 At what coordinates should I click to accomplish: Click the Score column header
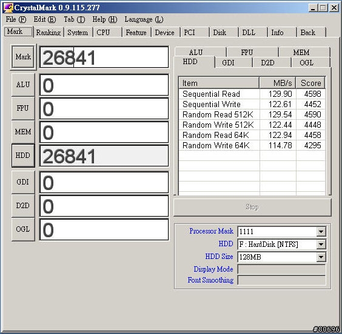click(x=310, y=83)
